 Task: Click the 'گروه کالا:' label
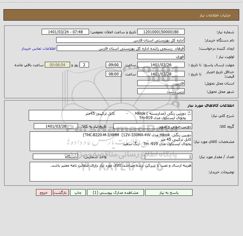point(227,126)
